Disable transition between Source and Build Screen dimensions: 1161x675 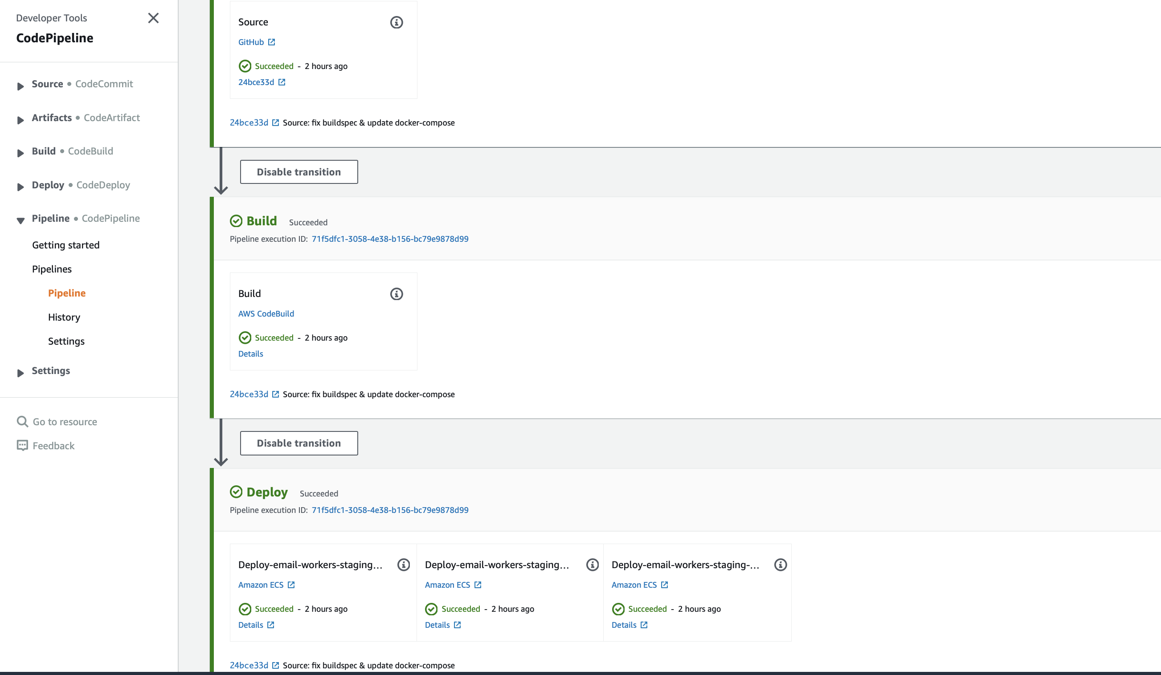tap(298, 172)
